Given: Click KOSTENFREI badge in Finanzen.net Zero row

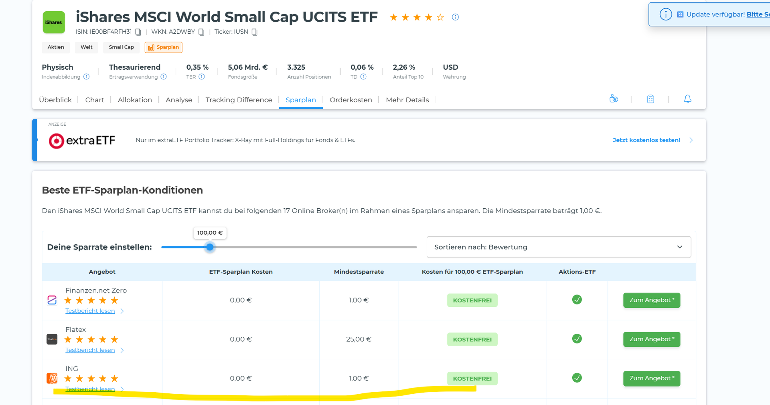Looking at the screenshot, I should coord(472,300).
